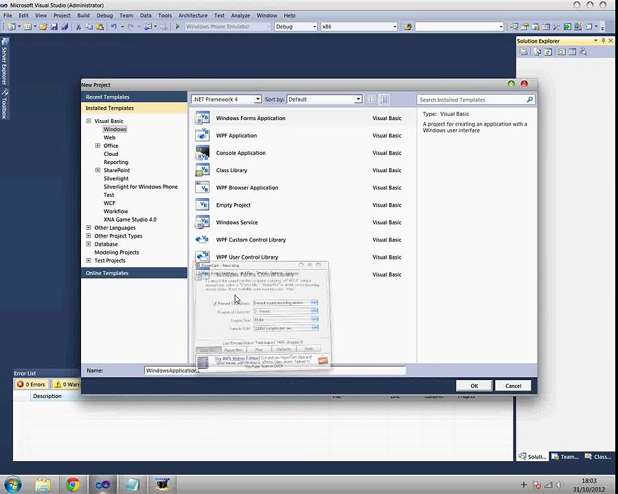Expand the Other Languages node

tap(89, 227)
